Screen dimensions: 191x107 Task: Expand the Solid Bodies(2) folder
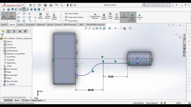click(x=2, y=51)
